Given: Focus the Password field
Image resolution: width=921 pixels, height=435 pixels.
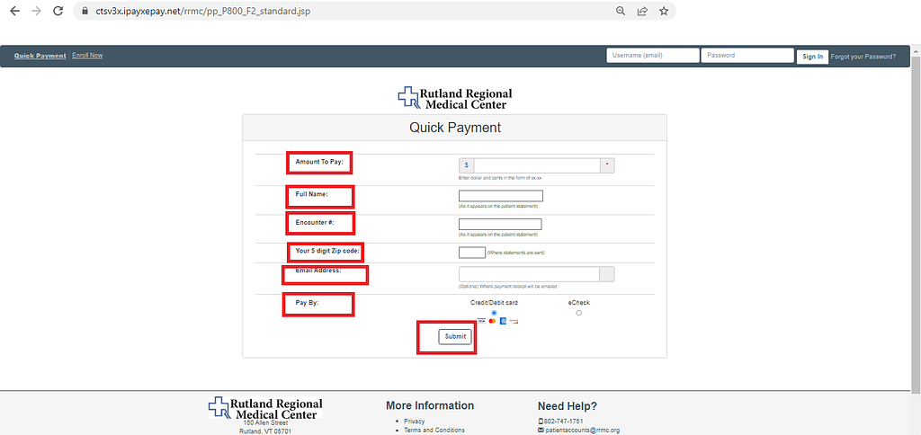Looking at the screenshot, I should point(747,56).
